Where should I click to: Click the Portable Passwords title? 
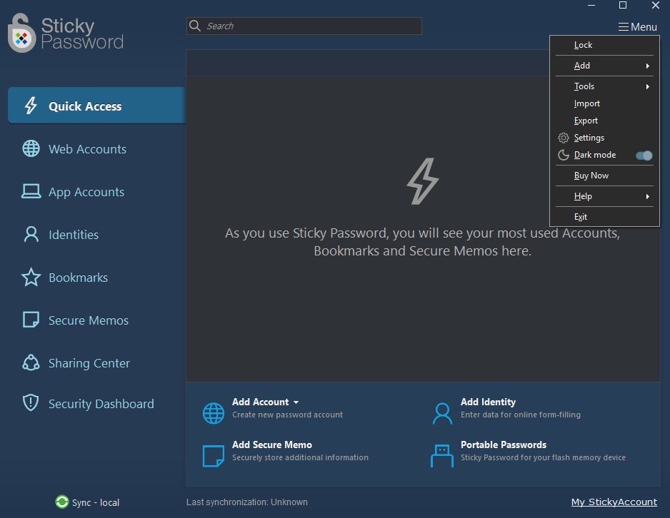pyautogui.click(x=504, y=445)
